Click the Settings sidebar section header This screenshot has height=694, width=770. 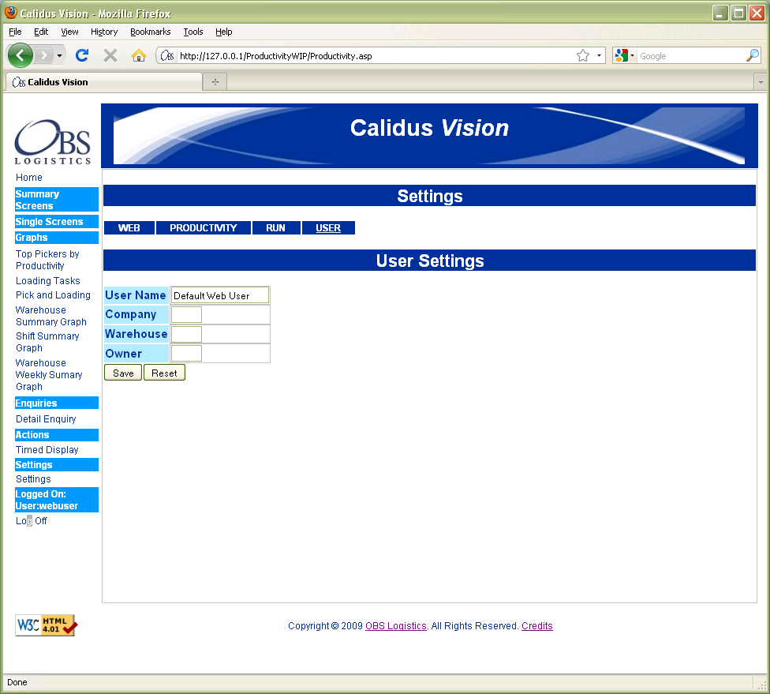pos(57,465)
